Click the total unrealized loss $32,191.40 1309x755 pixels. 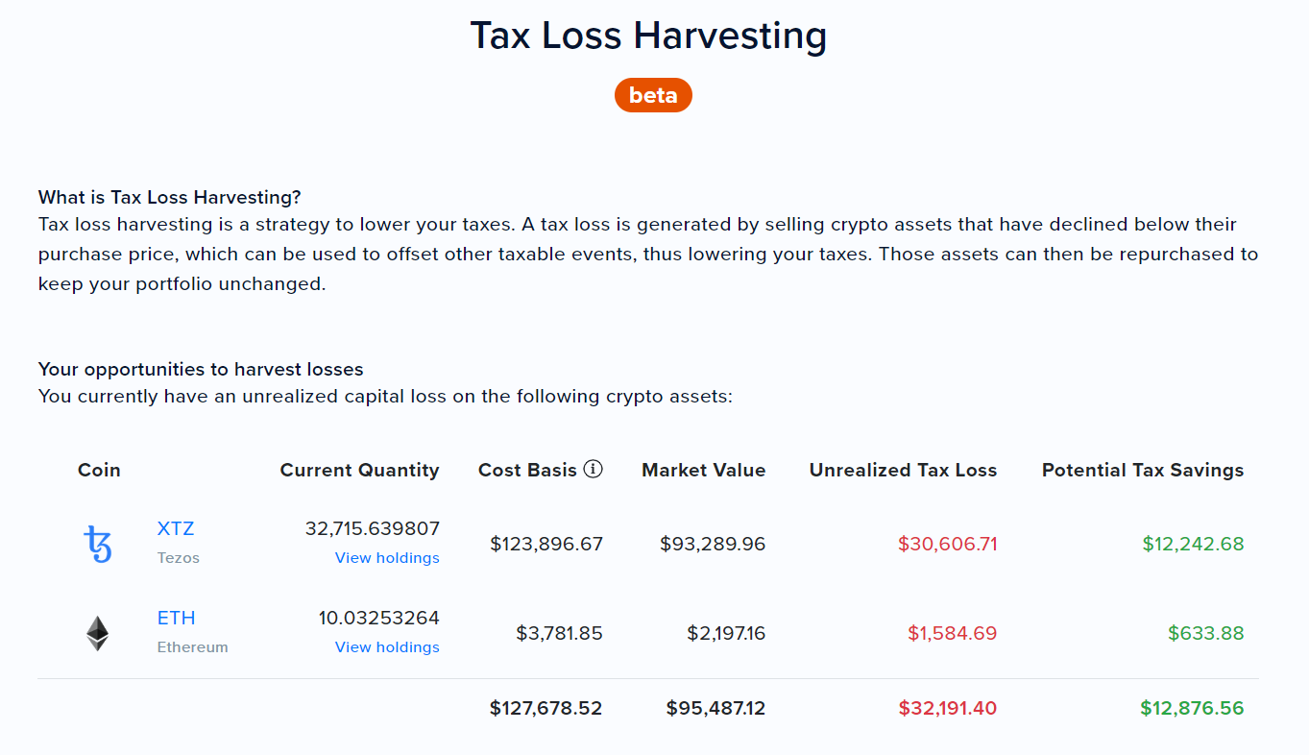coord(948,708)
